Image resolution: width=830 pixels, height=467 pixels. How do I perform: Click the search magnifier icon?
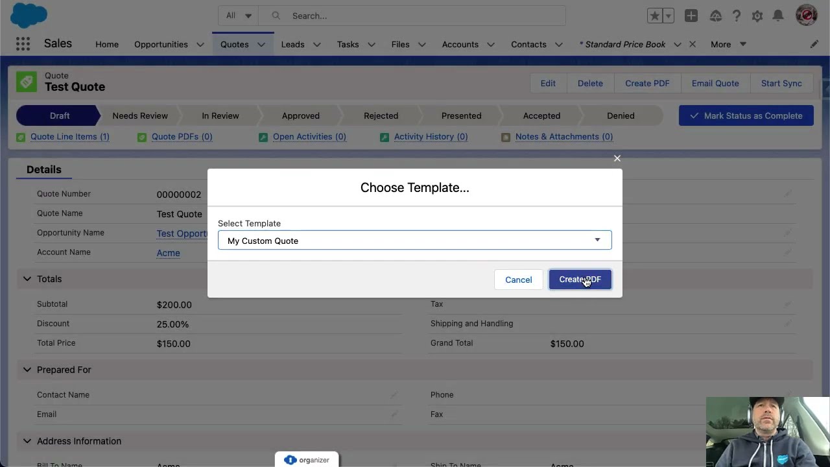click(276, 16)
